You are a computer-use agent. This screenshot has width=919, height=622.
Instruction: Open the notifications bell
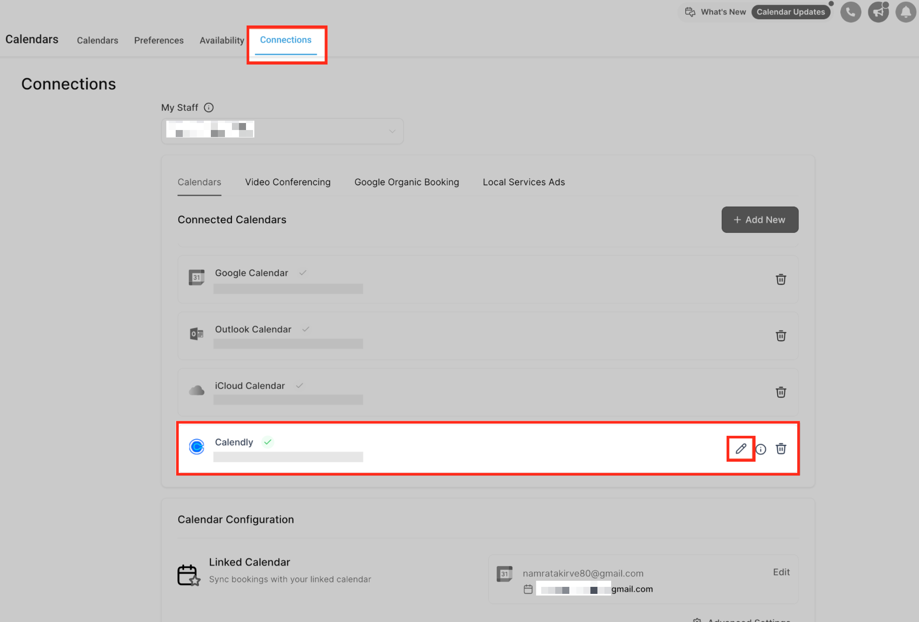(905, 12)
